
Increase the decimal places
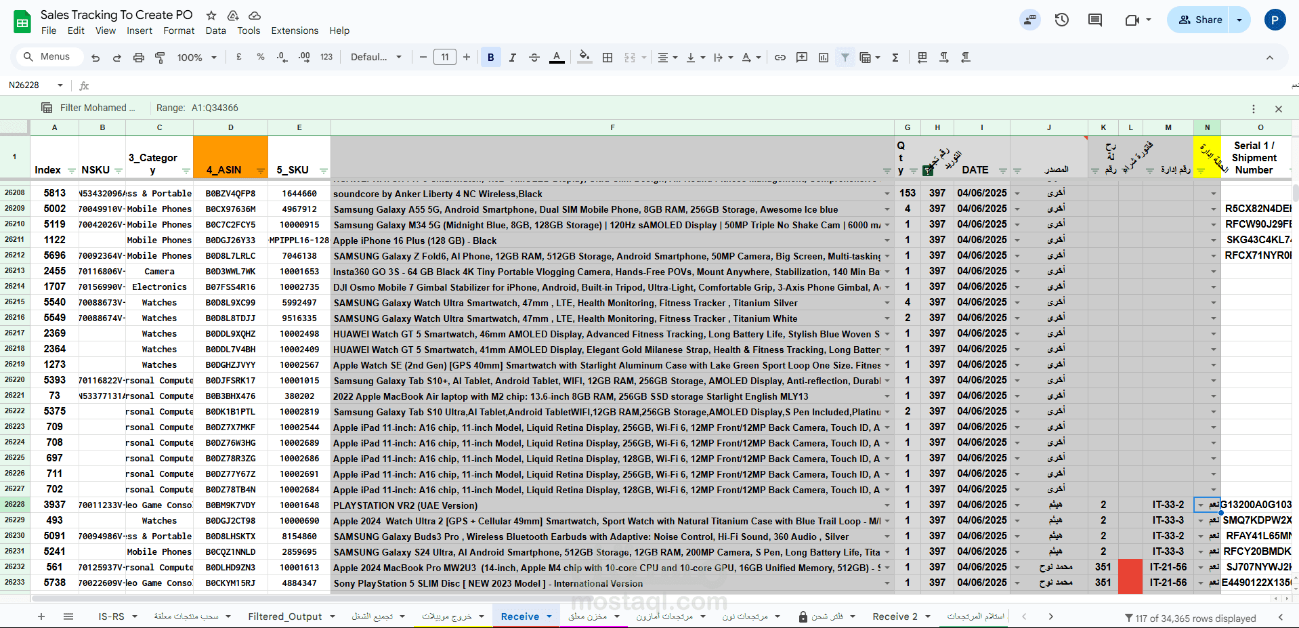304,58
